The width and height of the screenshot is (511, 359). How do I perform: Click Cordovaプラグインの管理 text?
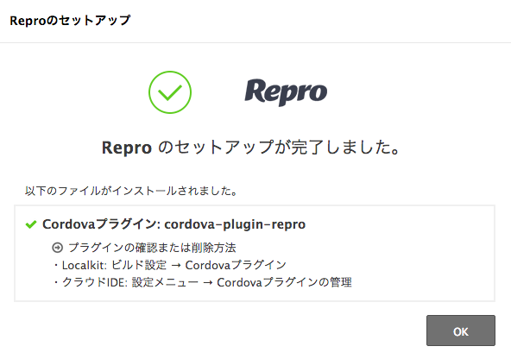tap(285, 282)
